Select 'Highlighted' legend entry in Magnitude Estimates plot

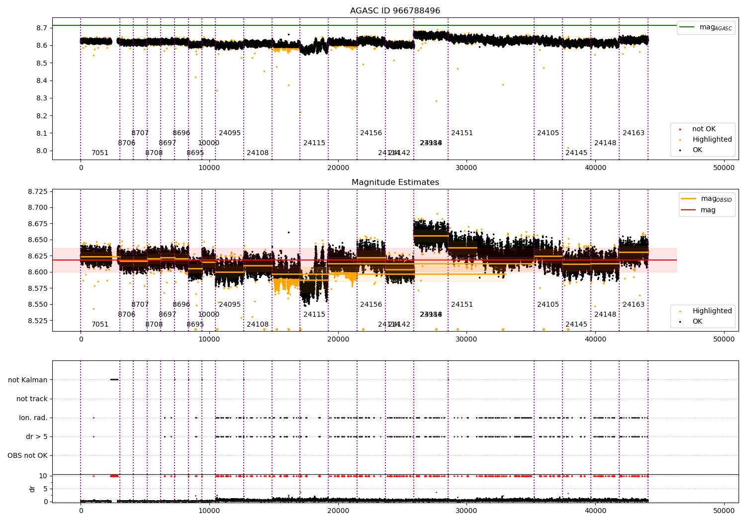(x=712, y=311)
